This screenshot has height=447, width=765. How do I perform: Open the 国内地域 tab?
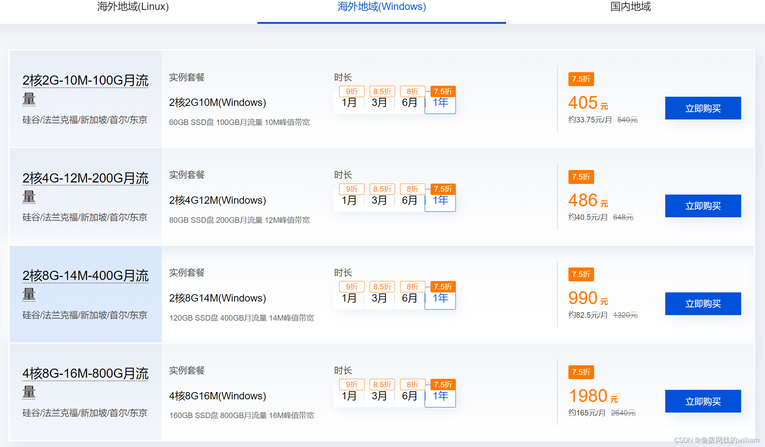point(630,7)
